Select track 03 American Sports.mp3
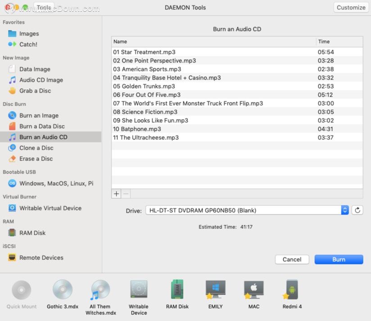Image resolution: width=371 pixels, height=321 pixels. click(x=237, y=69)
